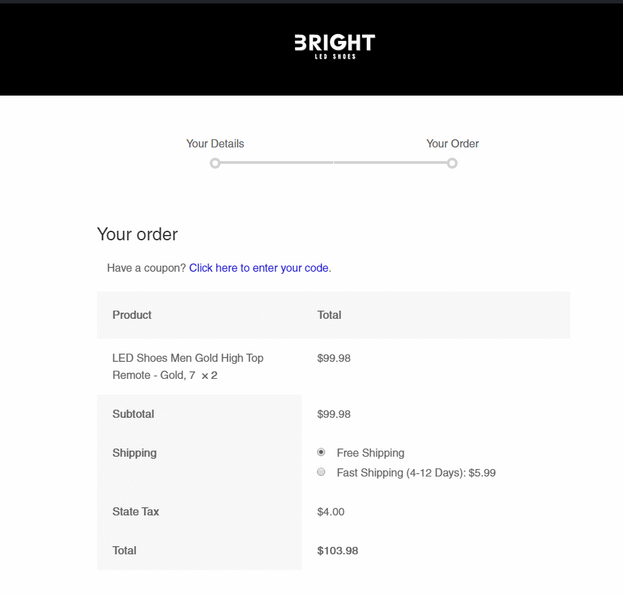Go to the Your Order step label
This screenshot has width=623, height=596.
452,144
